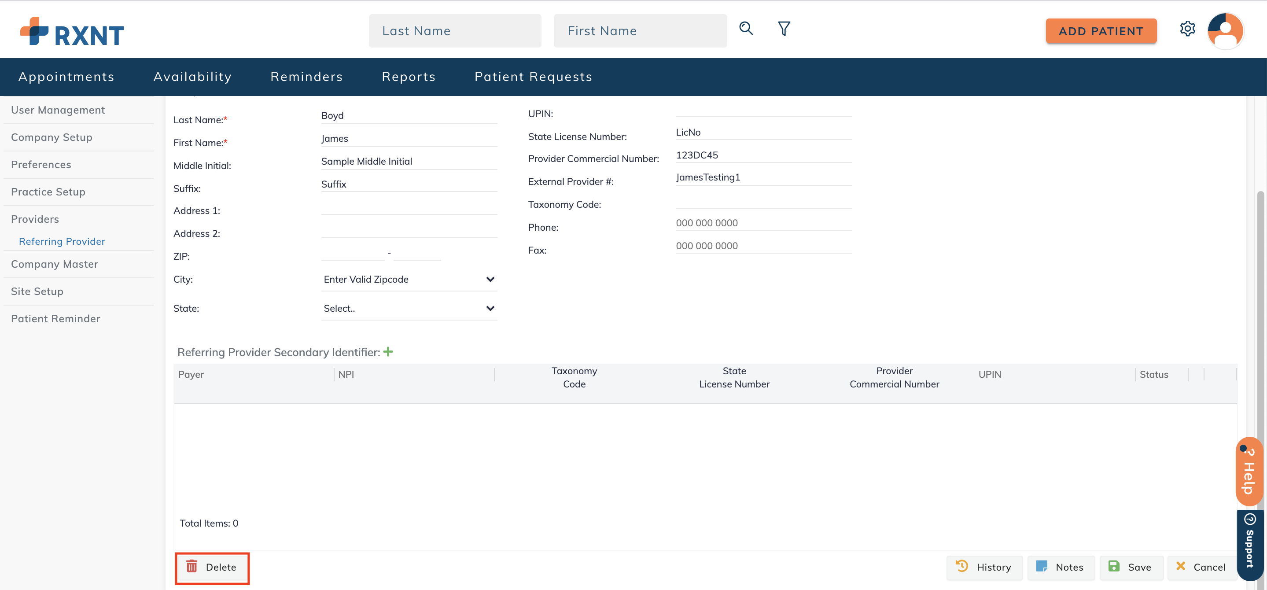Image resolution: width=1267 pixels, height=590 pixels.
Task: Click the ADD PATIENT button
Action: point(1101,31)
